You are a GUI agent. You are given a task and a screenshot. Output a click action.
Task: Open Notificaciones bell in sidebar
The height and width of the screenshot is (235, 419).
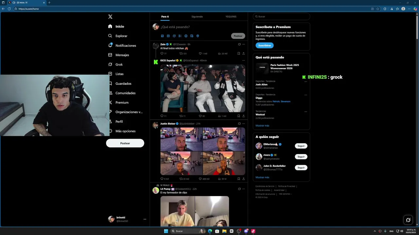click(122, 45)
